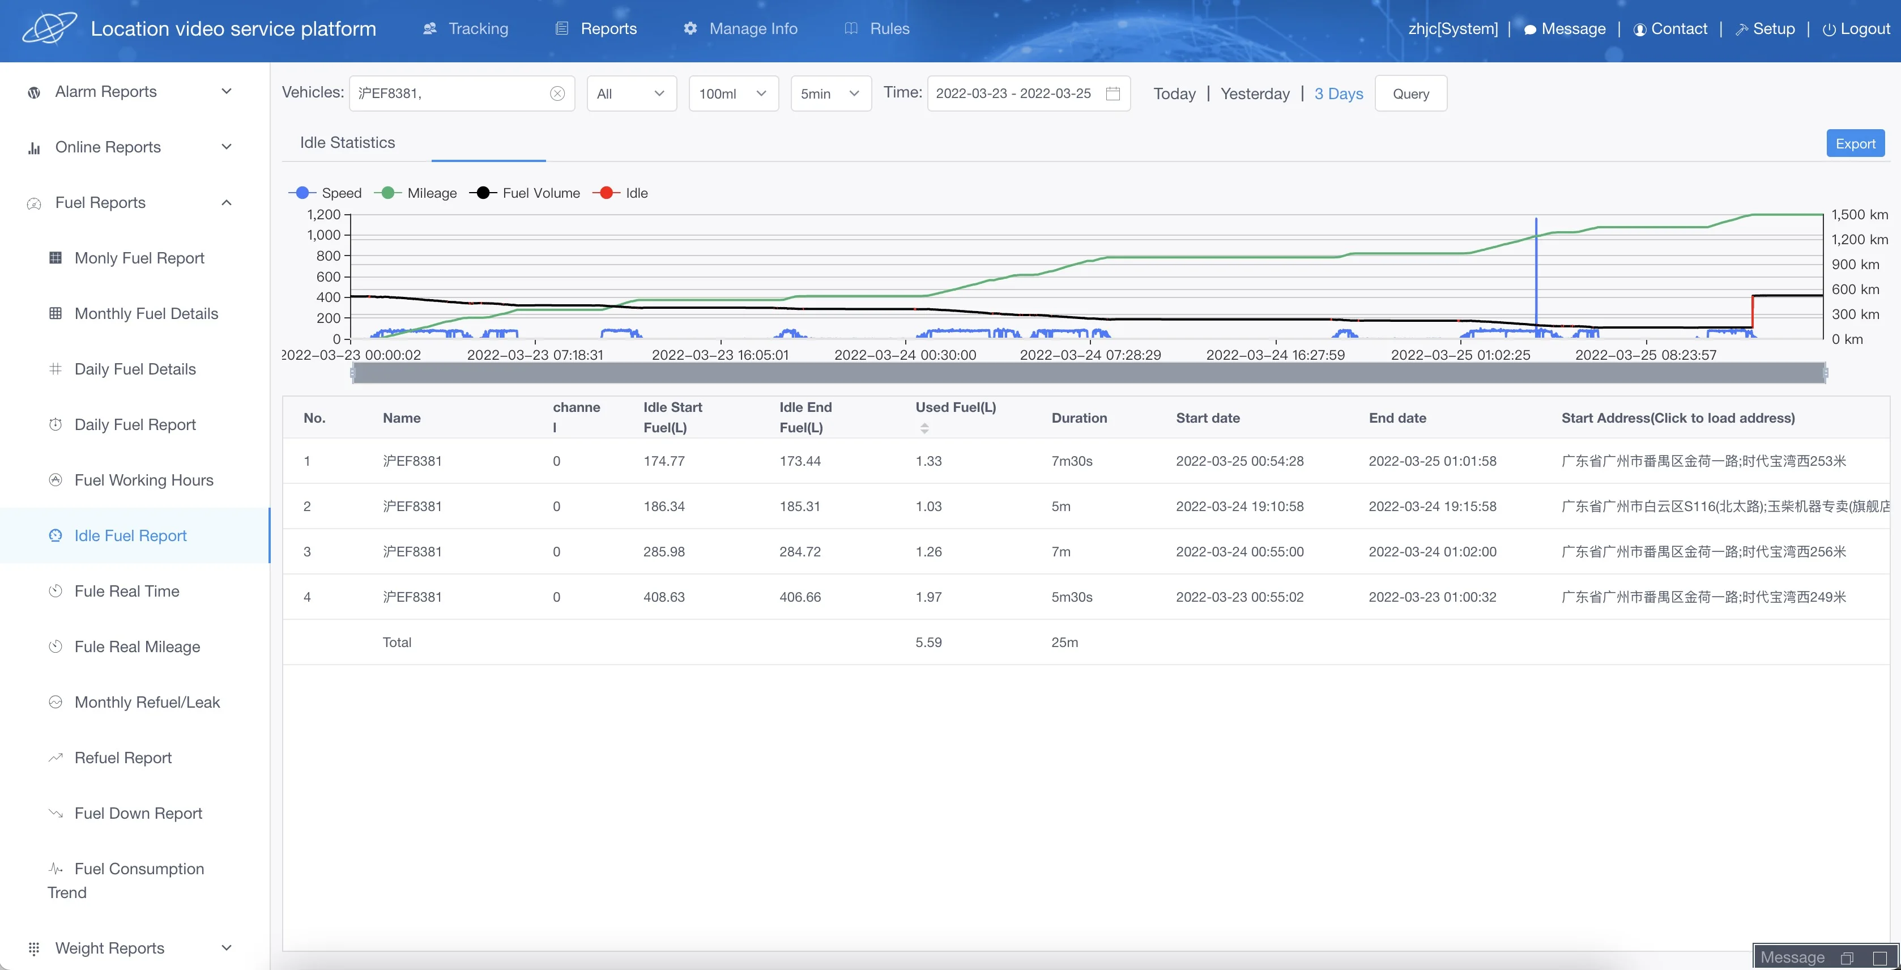Open the calendar icon in Time field
Image resolution: width=1901 pixels, height=970 pixels.
click(1113, 93)
